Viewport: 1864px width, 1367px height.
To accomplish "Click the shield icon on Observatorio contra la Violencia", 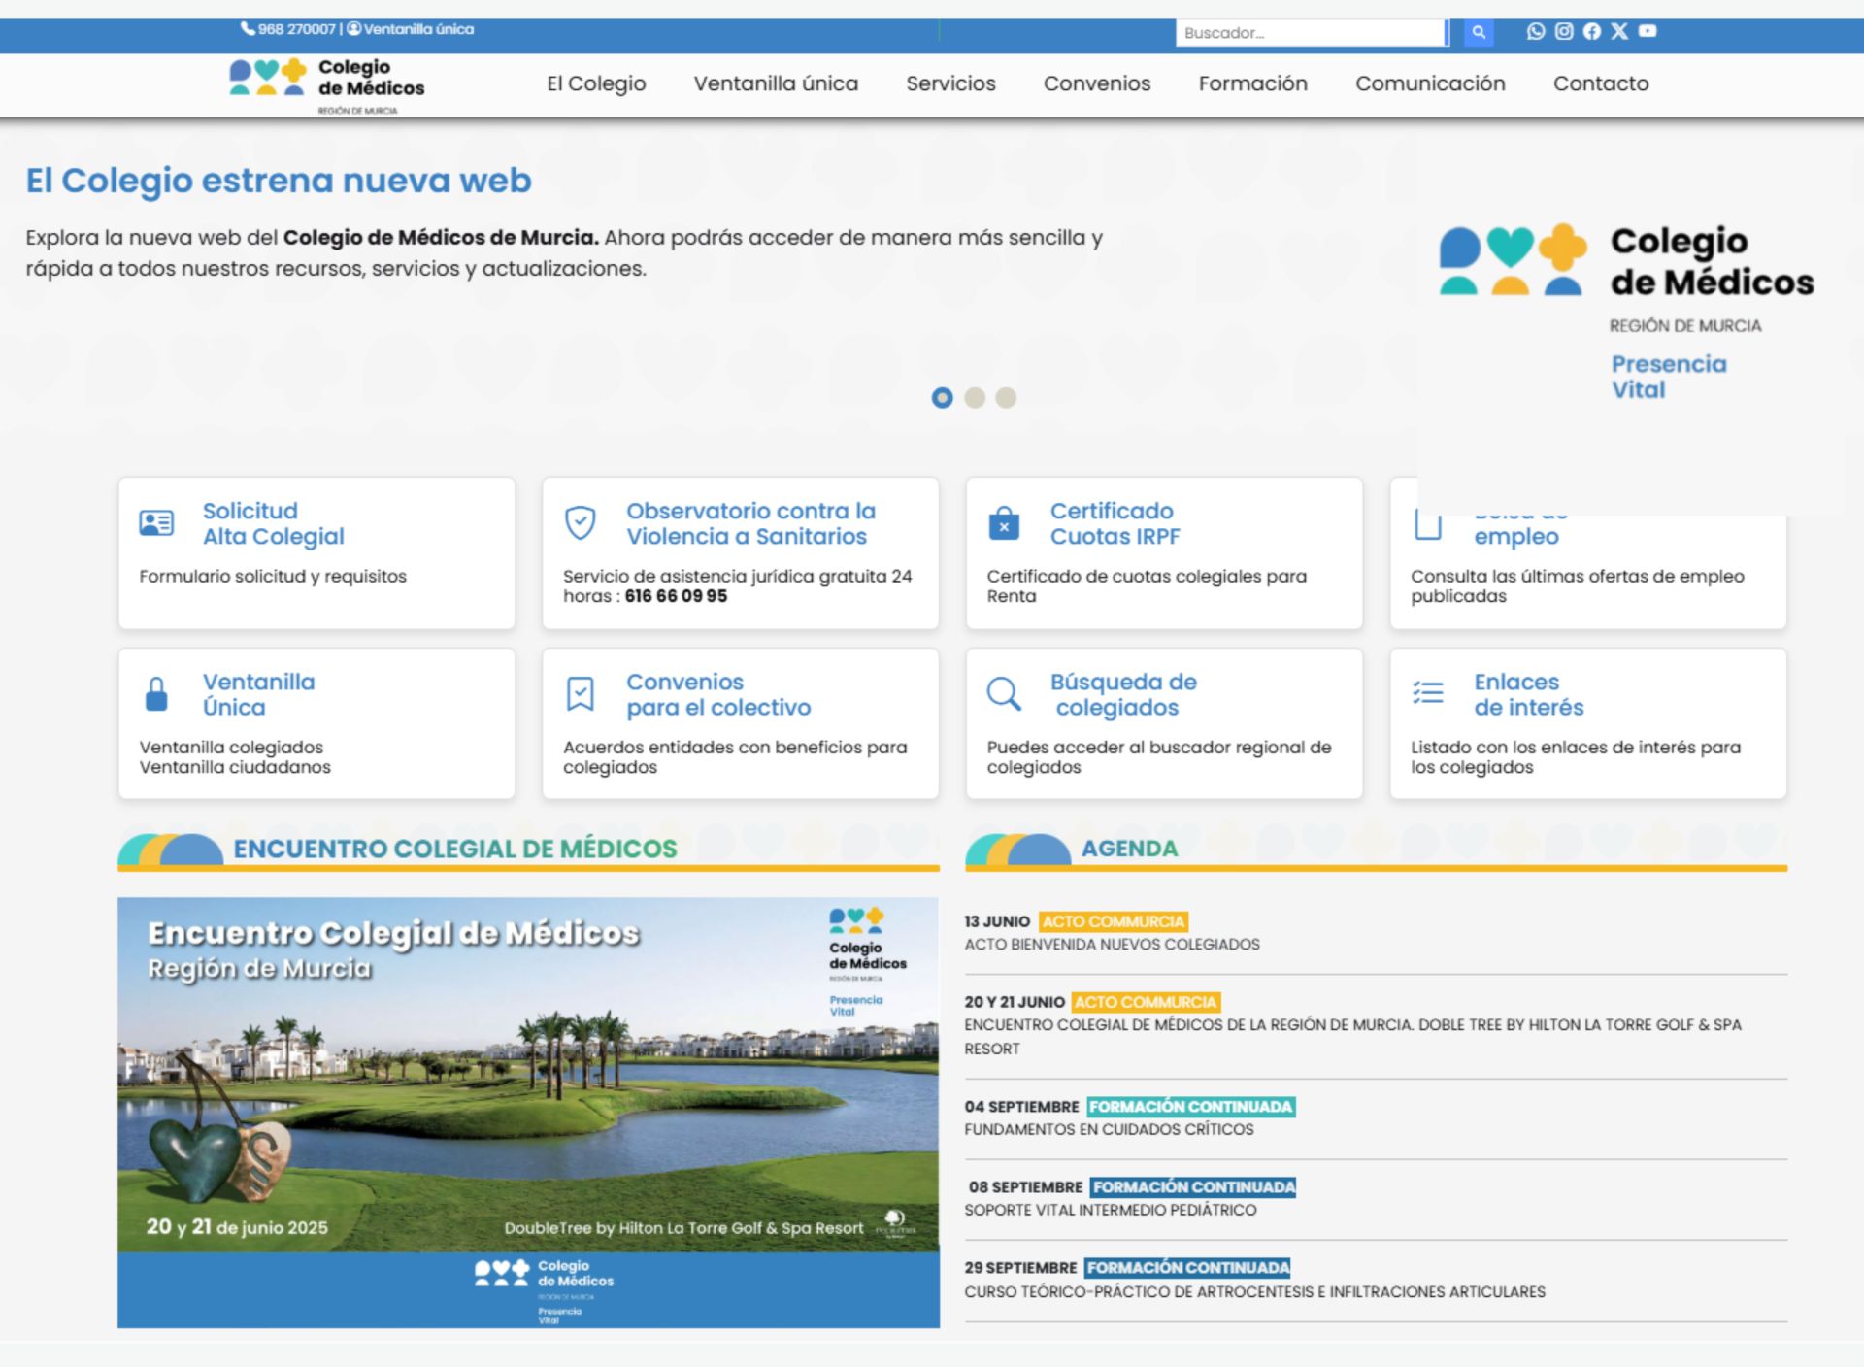I will (580, 523).
